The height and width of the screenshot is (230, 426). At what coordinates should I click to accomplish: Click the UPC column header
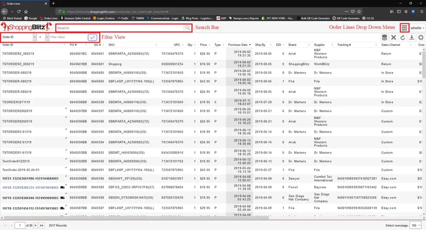177,45
